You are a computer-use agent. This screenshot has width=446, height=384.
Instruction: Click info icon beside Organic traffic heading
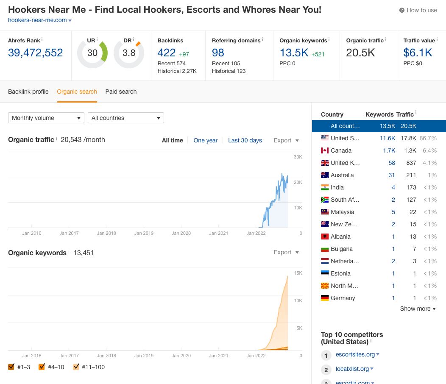56,139
